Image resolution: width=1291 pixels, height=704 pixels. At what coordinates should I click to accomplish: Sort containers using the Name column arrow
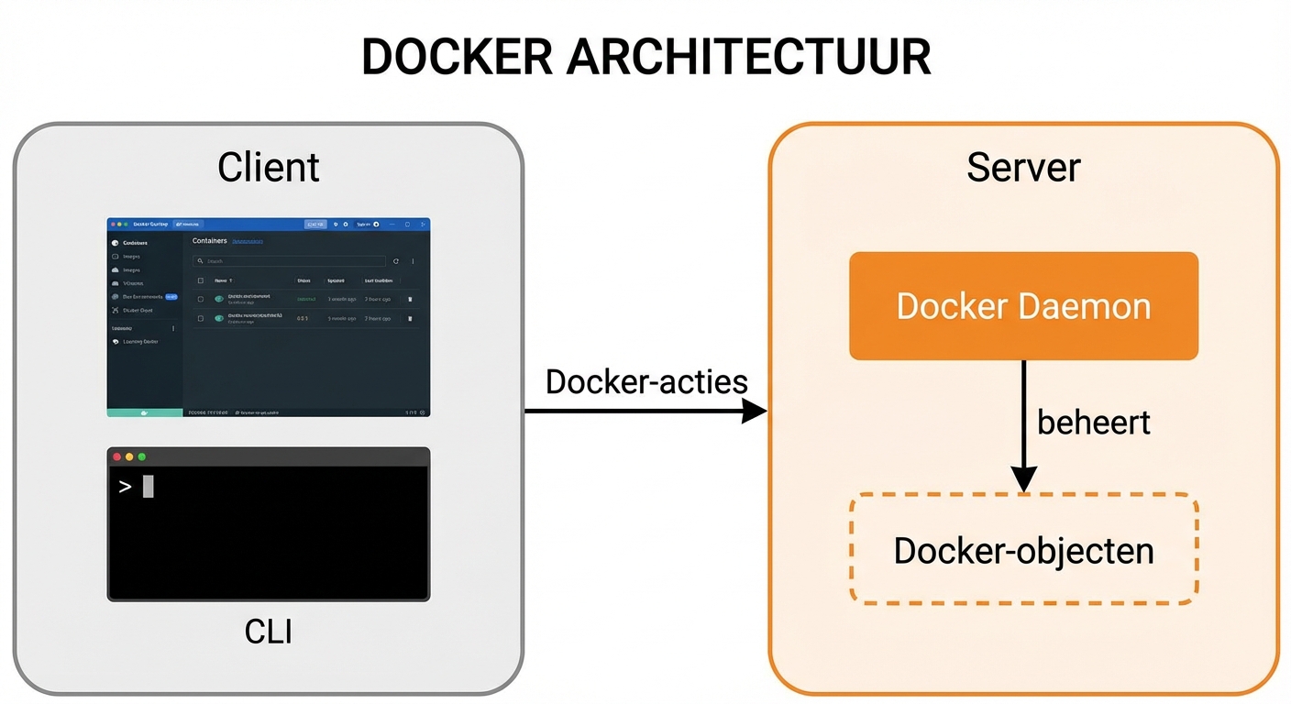coord(230,280)
